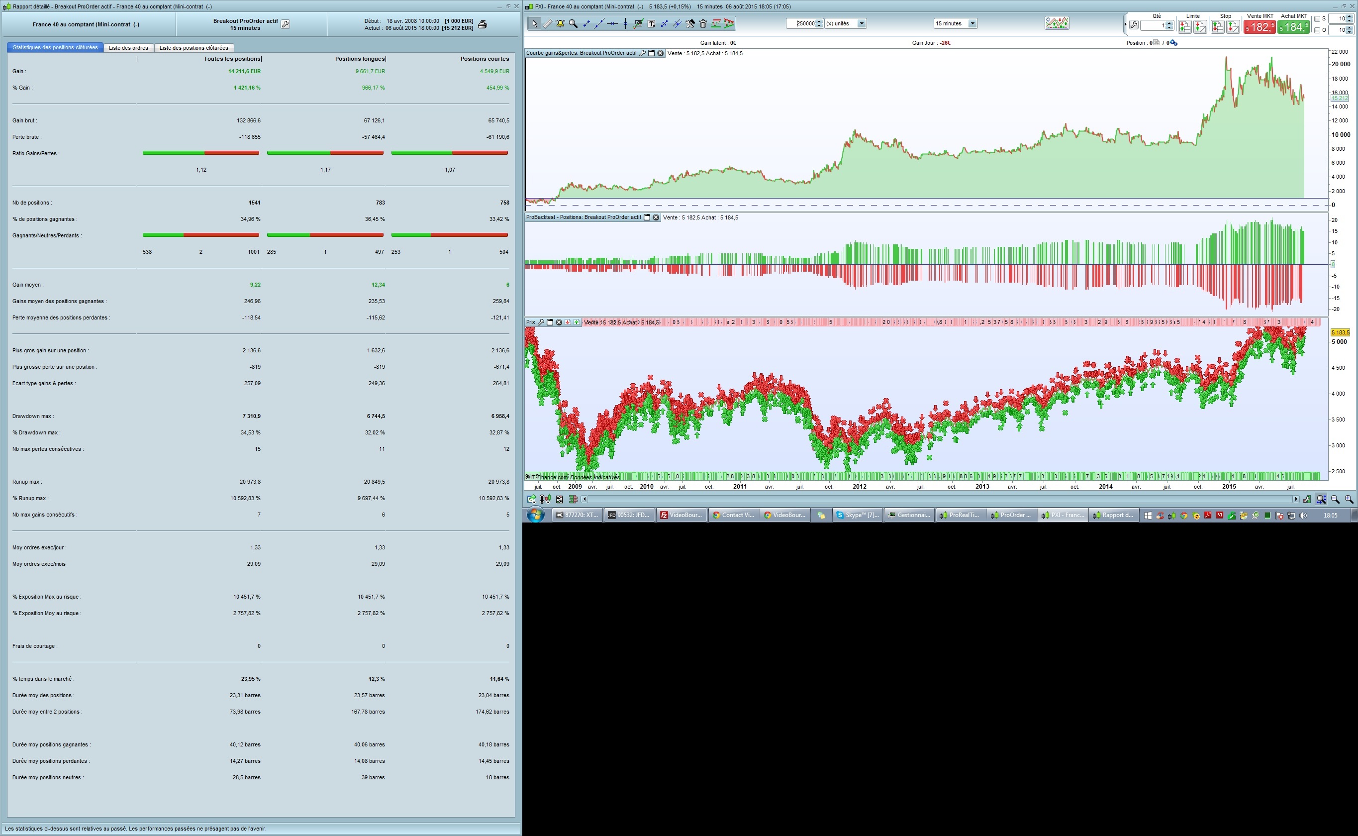Viewport: 1358px width, 836px height.
Task: Select the ruler measurement tool
Action: tap(547, 24)
